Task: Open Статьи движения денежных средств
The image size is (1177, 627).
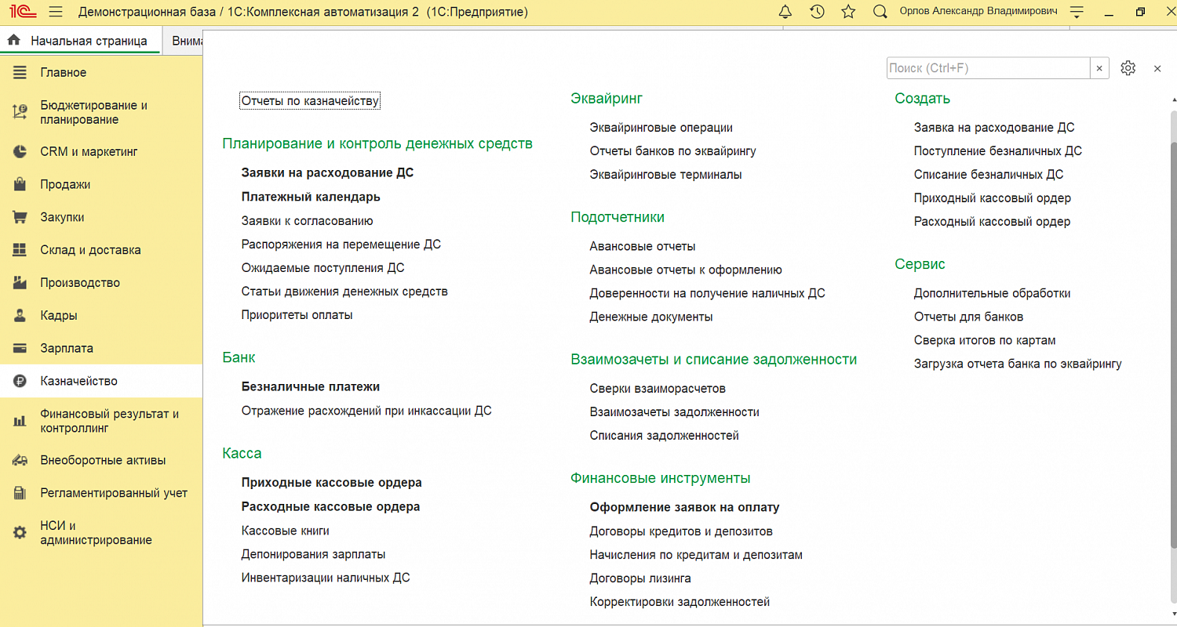Action: pyautogui.click(x=344, y=292)
